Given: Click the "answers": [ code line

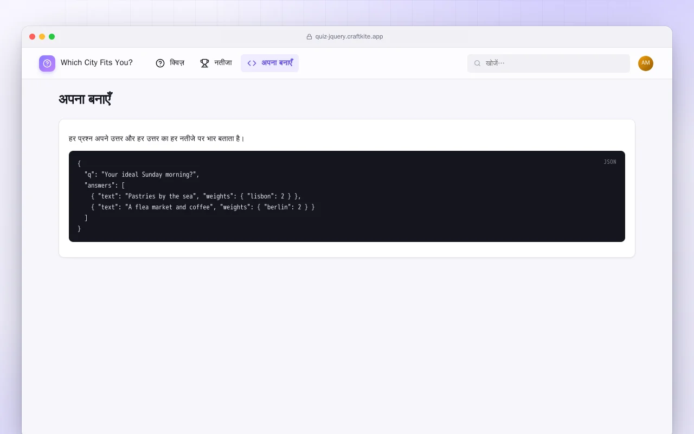Looking at the screenshot, I should 105,186.
